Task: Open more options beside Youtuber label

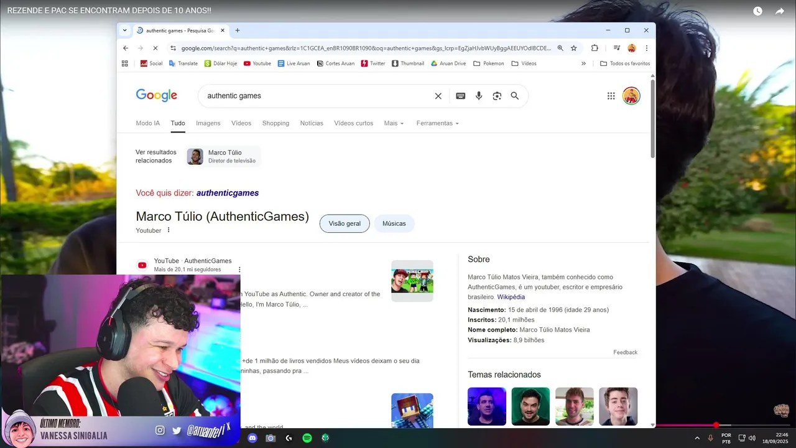Action: click(169, 230)
